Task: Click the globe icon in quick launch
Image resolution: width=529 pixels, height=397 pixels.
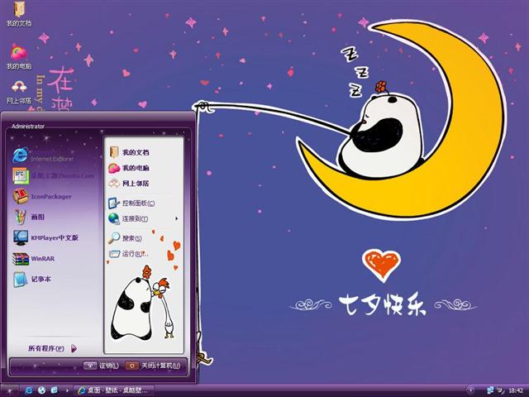Action: [42, 390]
